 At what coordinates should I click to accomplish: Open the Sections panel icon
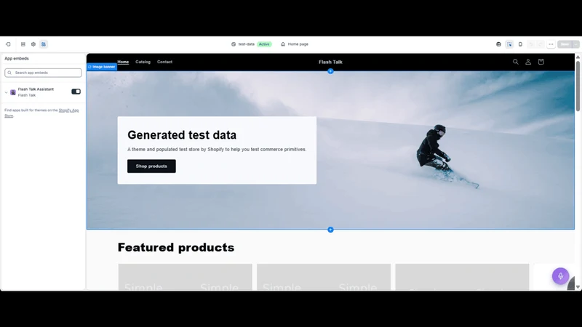coord(23,44)
